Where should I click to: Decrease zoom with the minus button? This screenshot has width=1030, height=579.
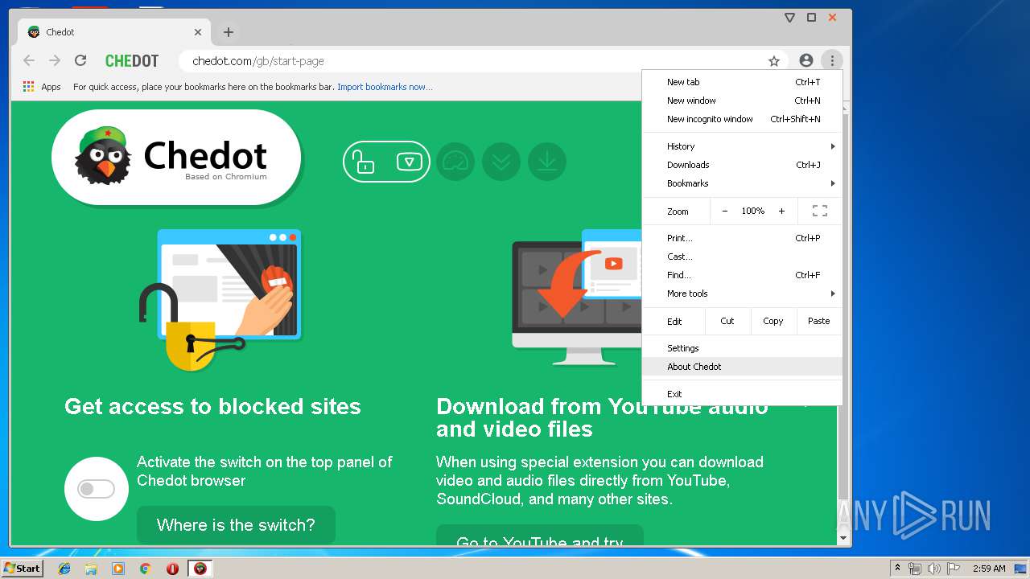(724, 211)
